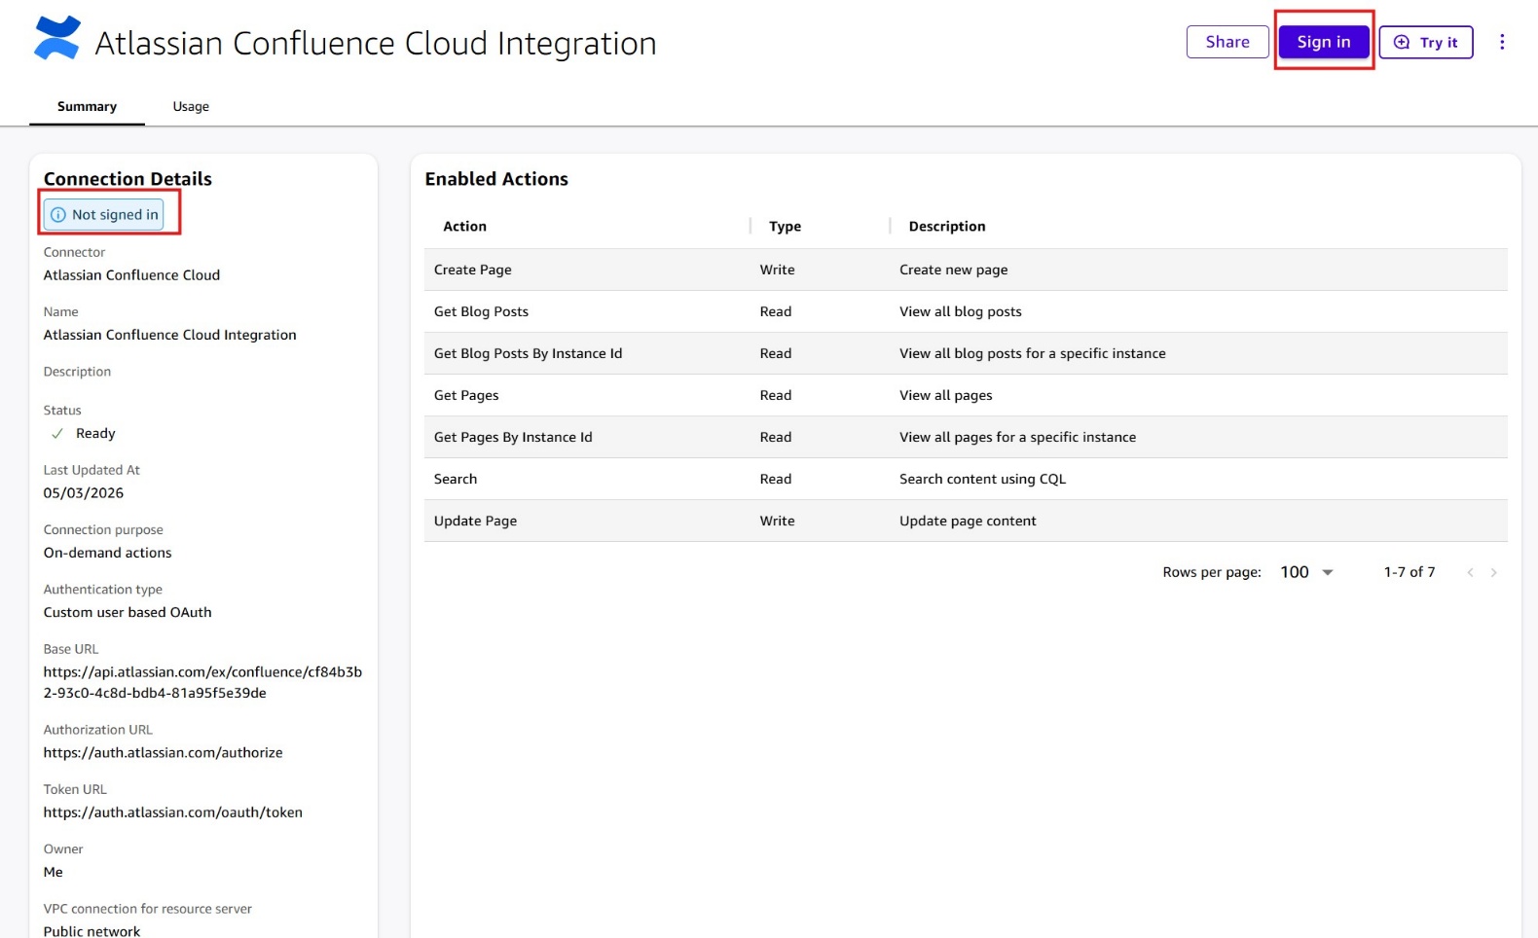Click the Description column header

point(946,227)
